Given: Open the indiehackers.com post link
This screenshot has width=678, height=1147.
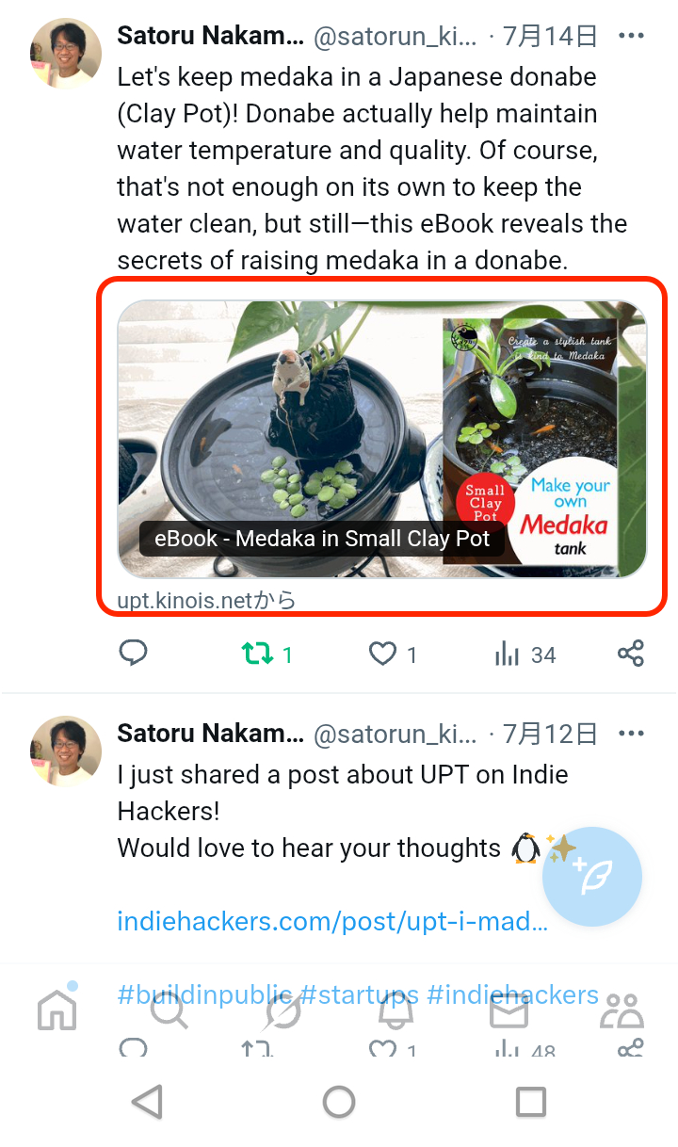Looking at the screenshot, I should point(331,921).
